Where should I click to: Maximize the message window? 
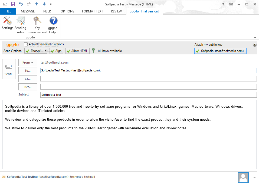click(x=247, y=4)
